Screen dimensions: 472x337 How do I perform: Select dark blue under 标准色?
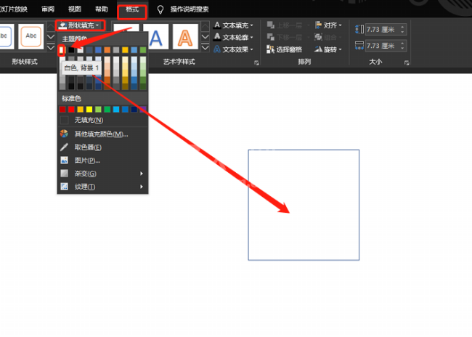click(x=134, y=110)
